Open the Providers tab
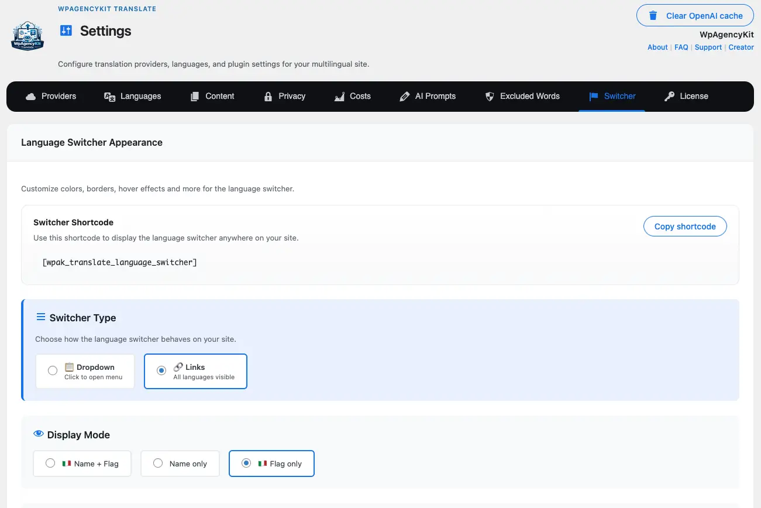 coord(51,97)
